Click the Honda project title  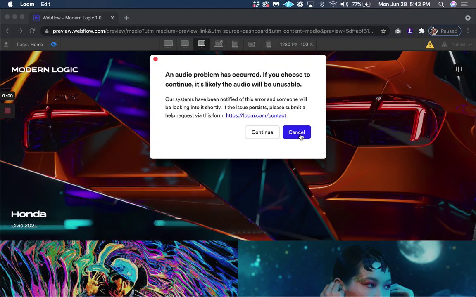pos(29,214)
